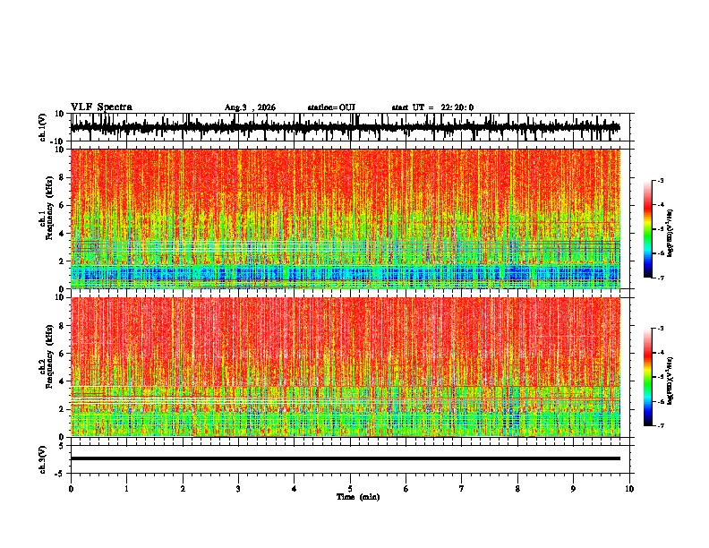Screen dimensions: 709x548
Task: Click time axis tick label "7"
Action: click(462, 489)
